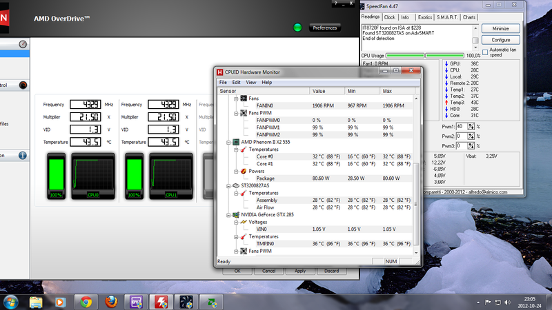Open the Help menu in HWMonitor
The image size is (552, 310).
click(267, 82)
